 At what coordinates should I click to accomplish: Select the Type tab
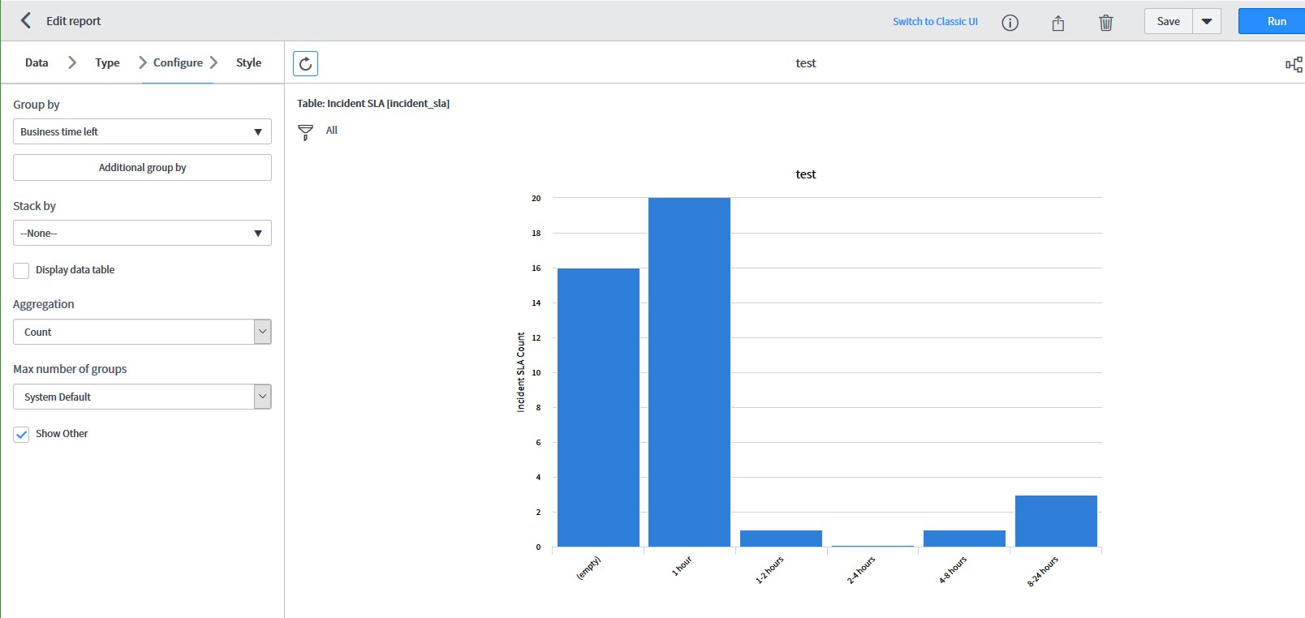tap(107, 62)
